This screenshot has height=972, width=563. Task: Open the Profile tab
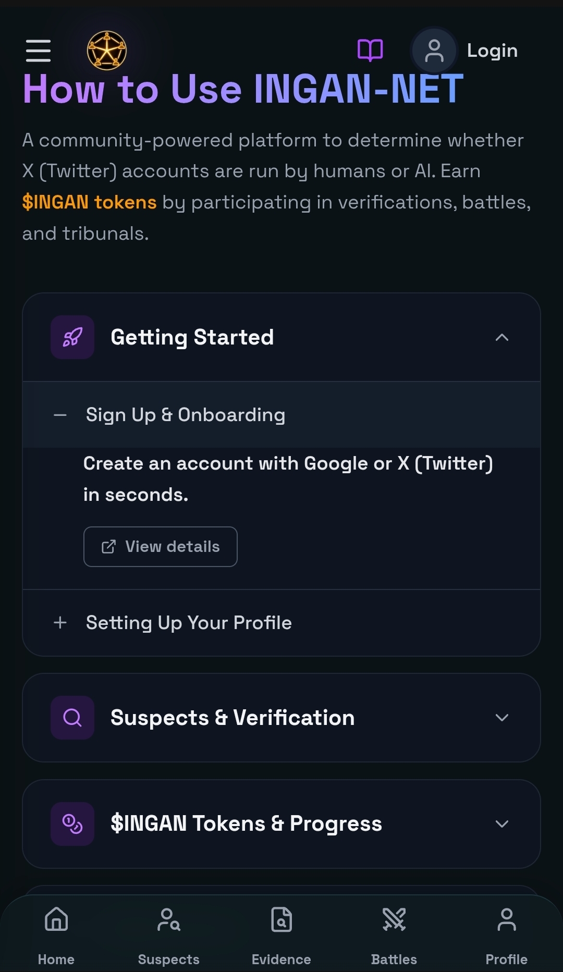click(506, 933)
